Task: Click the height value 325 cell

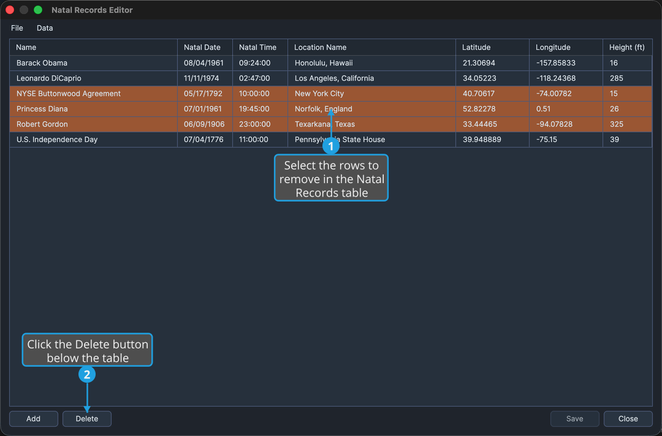Action: 628,124
